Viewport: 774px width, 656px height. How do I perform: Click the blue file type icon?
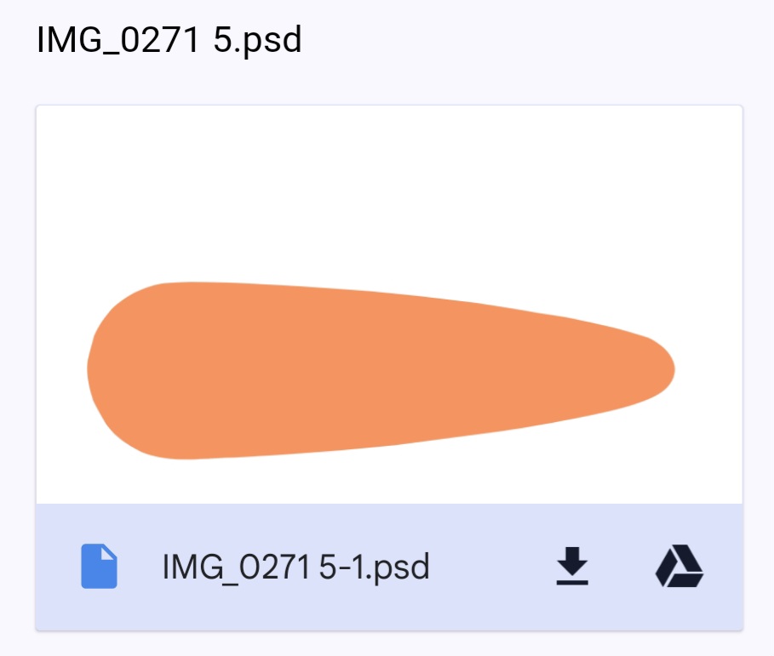coord(100,566)
